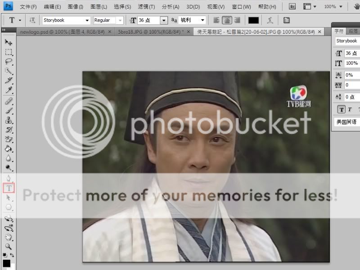Open 美国英语 language dropdown
Screen dimensions: 360x270
pos(347,121)
